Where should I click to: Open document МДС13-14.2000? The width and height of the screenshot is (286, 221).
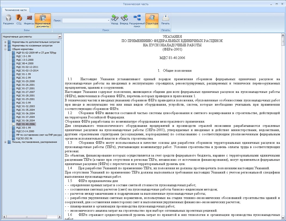click(25, 131)
